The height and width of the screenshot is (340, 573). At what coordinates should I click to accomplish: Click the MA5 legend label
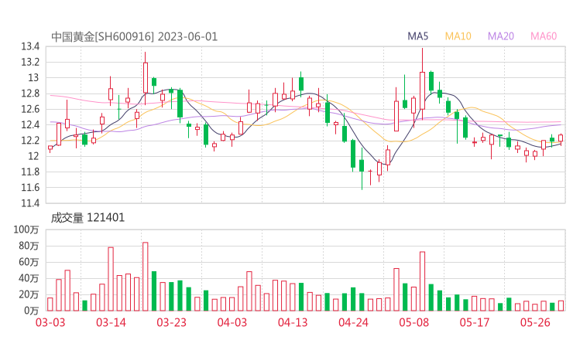(417, 36)
